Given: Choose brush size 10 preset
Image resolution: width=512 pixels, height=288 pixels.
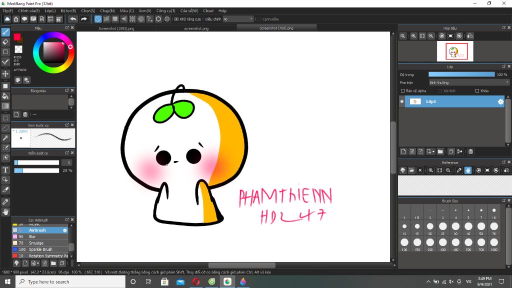Looking at the screenshot, I should click(493, 212).
